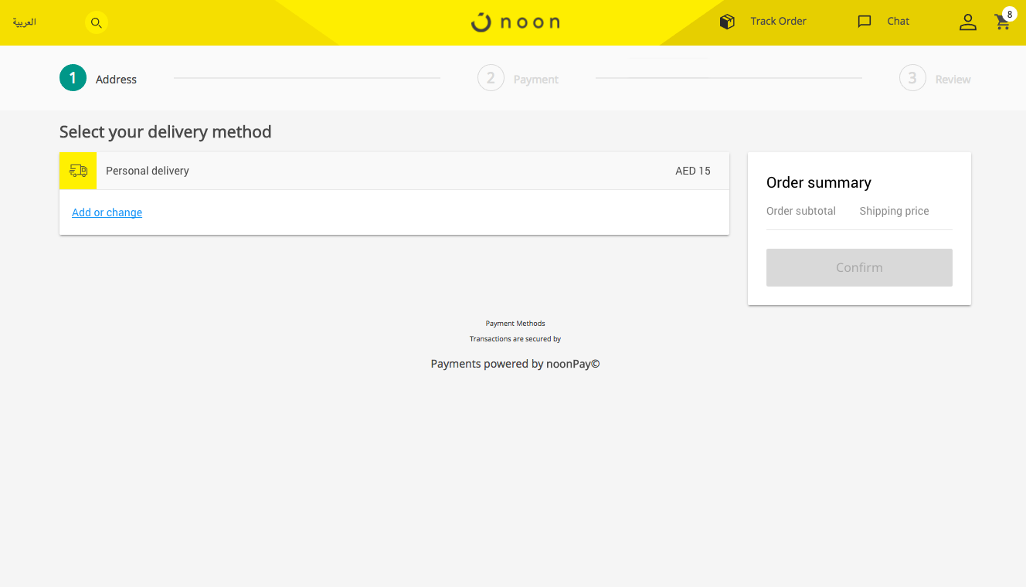Viewport: 1026px width, 587px height.
Task: Open the search magnifier icon
Action: pyautogui.click(x=96, y=22)
